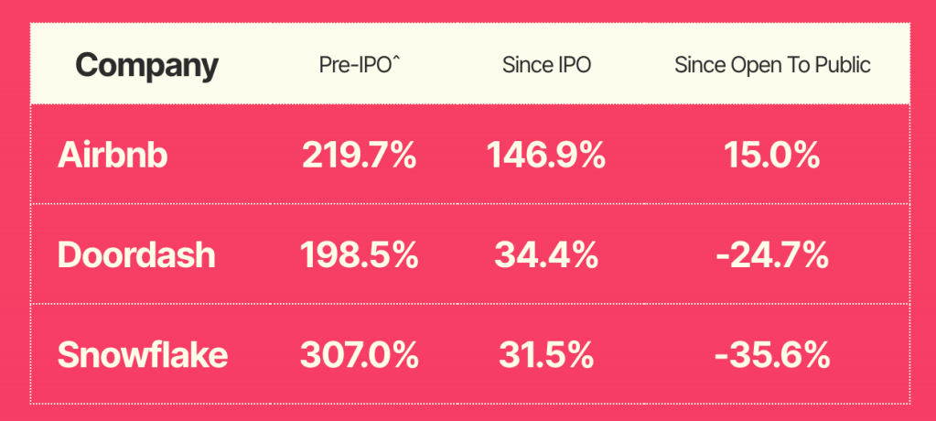This screenshot has height=421, width=936.
Task: Click the Company column header
Action: pyautogui.click(x=146, y=66)
